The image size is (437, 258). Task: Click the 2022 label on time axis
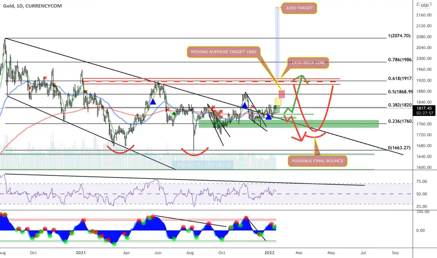click(270, 253)
